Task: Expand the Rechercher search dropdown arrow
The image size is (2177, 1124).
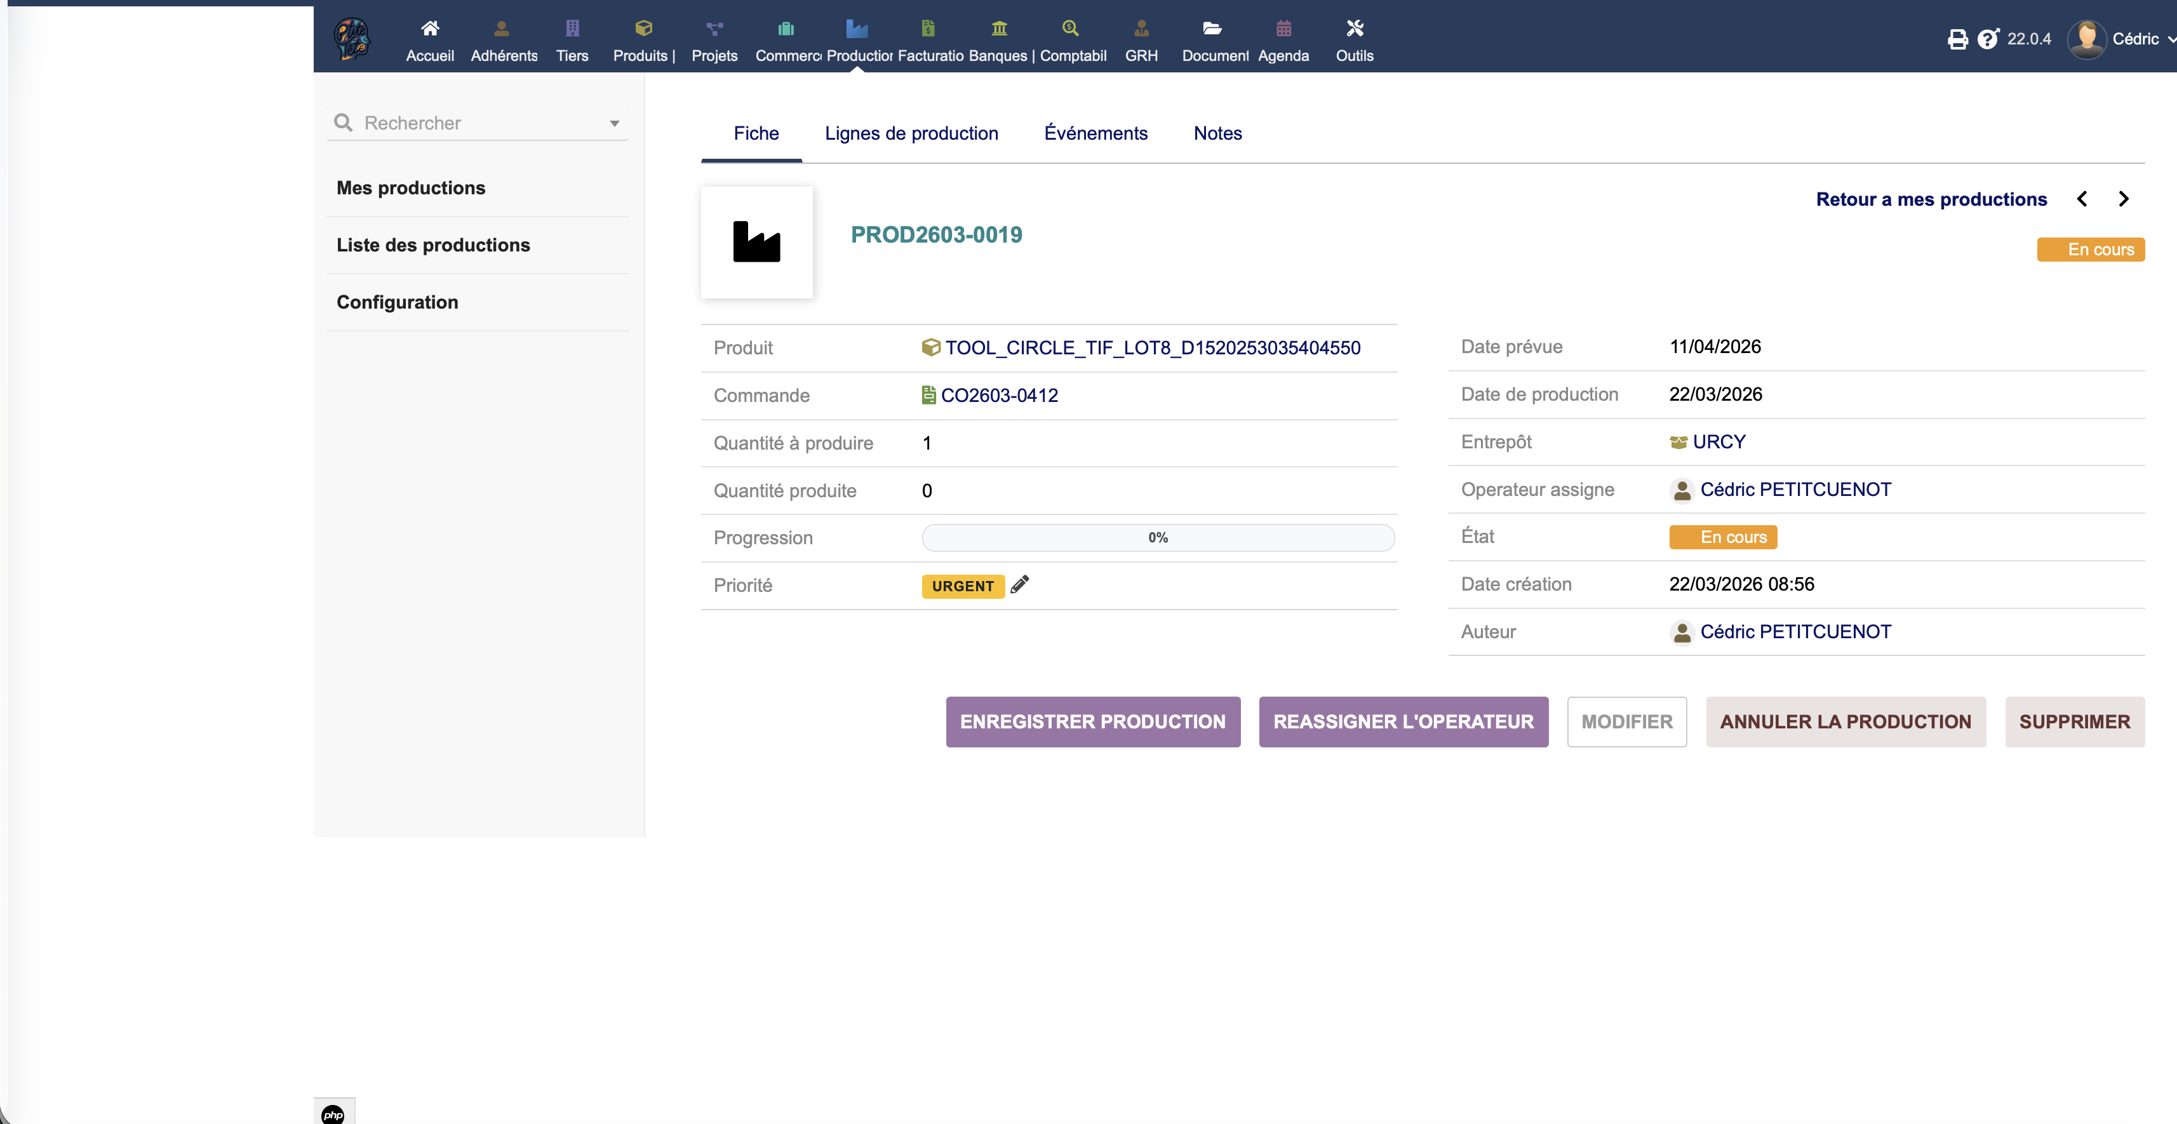Action: [x=614, y=123]
